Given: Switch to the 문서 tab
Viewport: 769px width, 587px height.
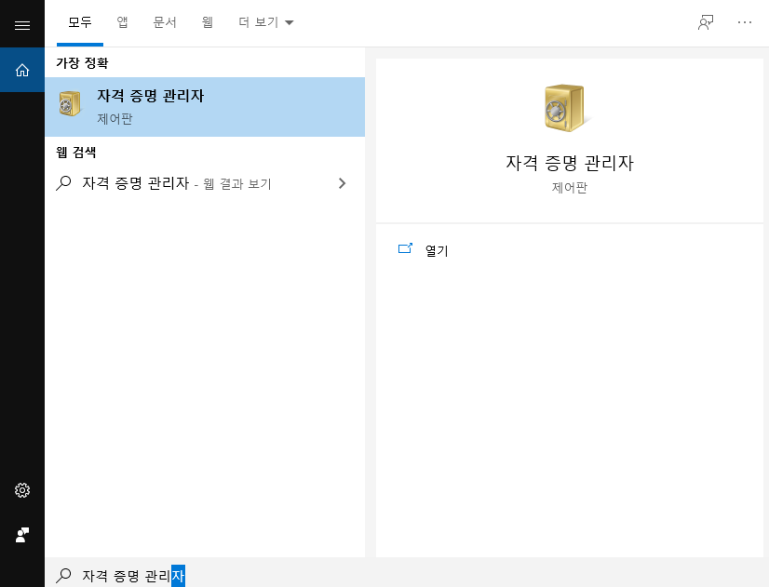Looking at the screenshot, I should click(x=165, y=22).
